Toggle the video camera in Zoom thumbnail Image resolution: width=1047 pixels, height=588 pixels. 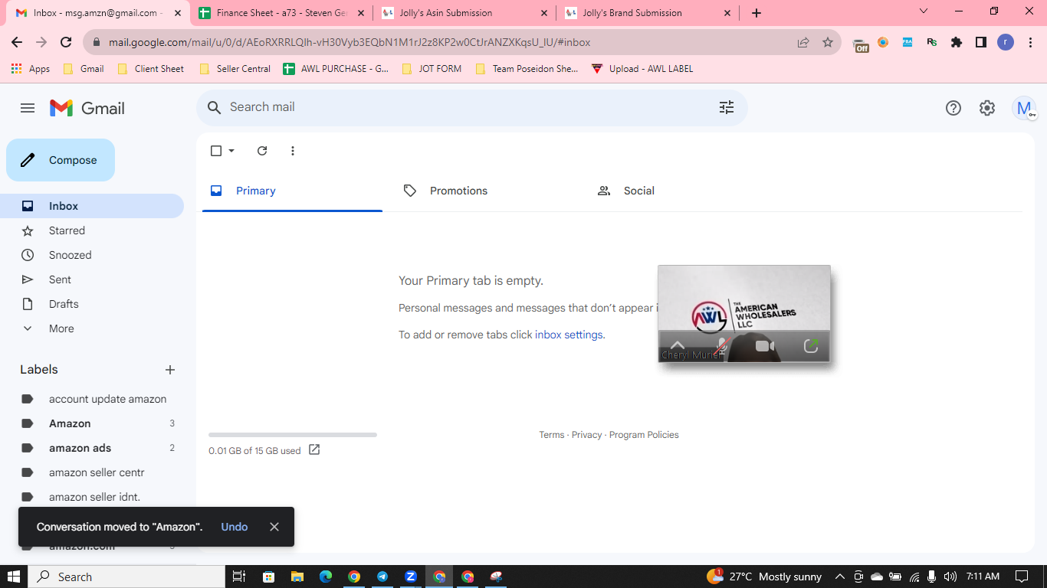pos(765,346)
